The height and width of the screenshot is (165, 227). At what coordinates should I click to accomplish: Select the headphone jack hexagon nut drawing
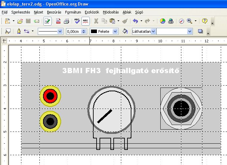tap(181, 109)
